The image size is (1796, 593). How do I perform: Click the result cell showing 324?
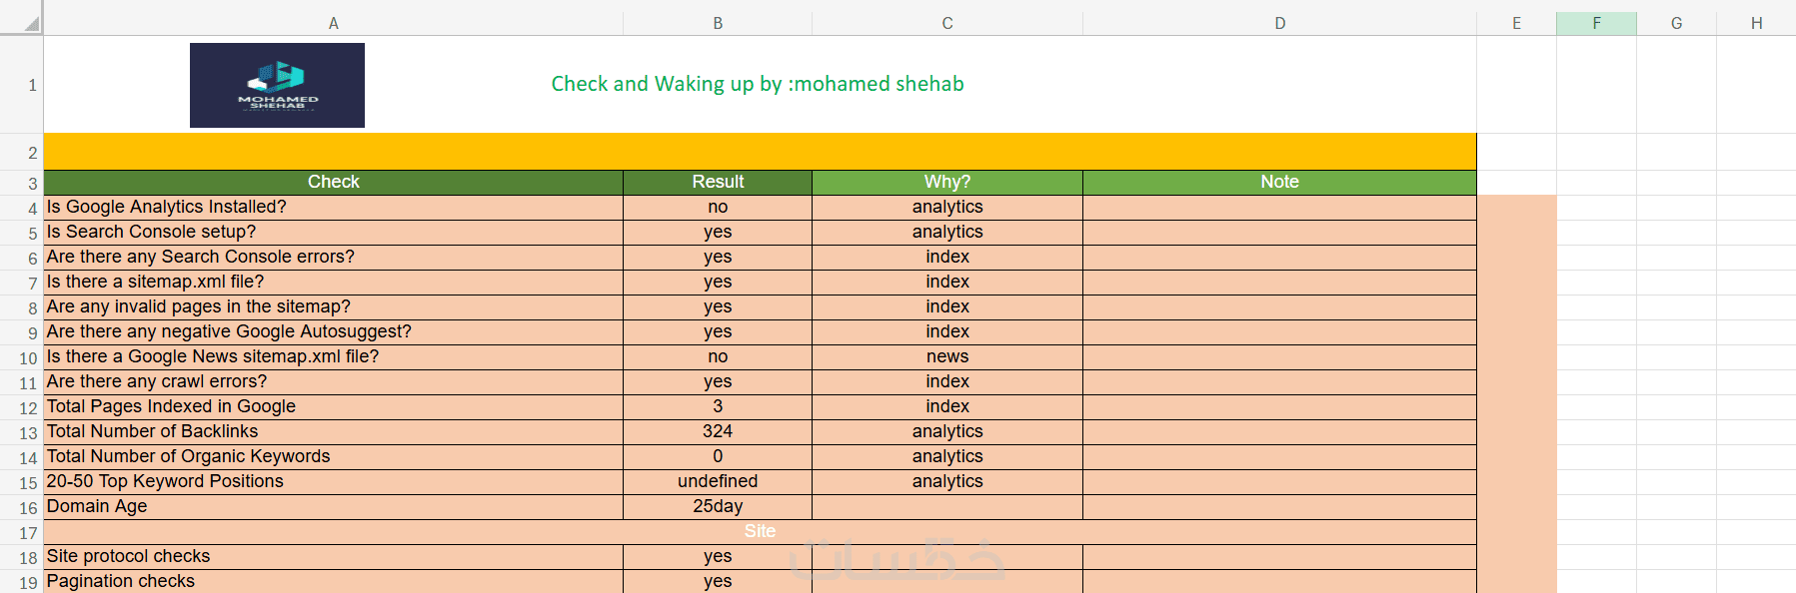718,431
